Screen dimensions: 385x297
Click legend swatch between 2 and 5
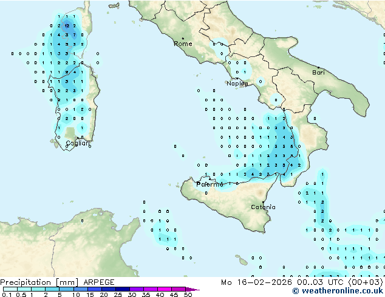click(x=52, y=289)
